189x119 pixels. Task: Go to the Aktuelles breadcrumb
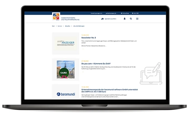click(67, 26)
